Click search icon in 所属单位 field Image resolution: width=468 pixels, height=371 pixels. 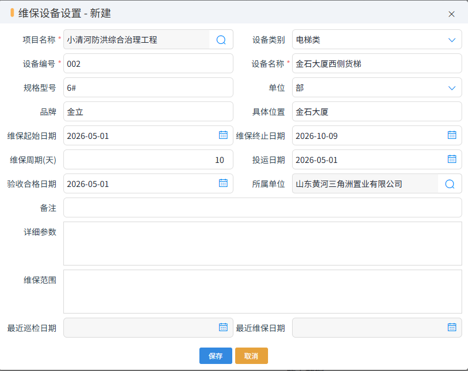[x=449, y=184]
